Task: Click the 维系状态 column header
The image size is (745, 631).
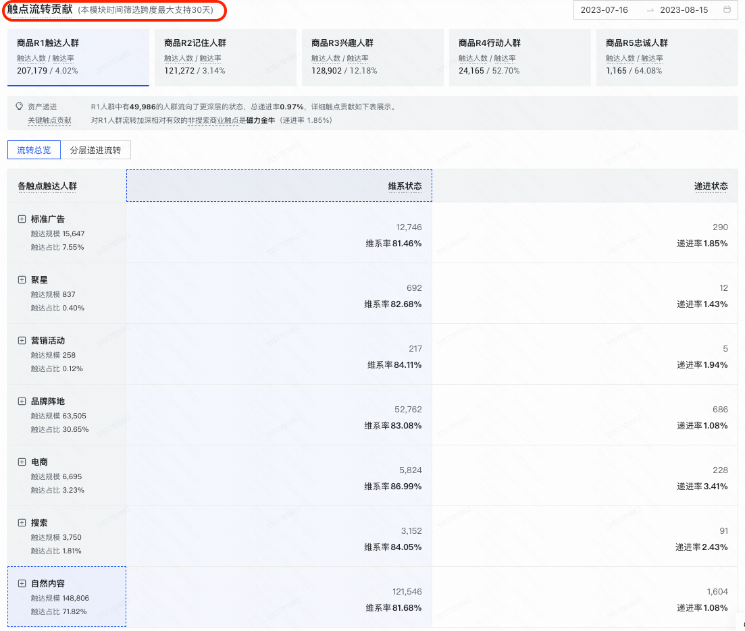Action: 405,186
